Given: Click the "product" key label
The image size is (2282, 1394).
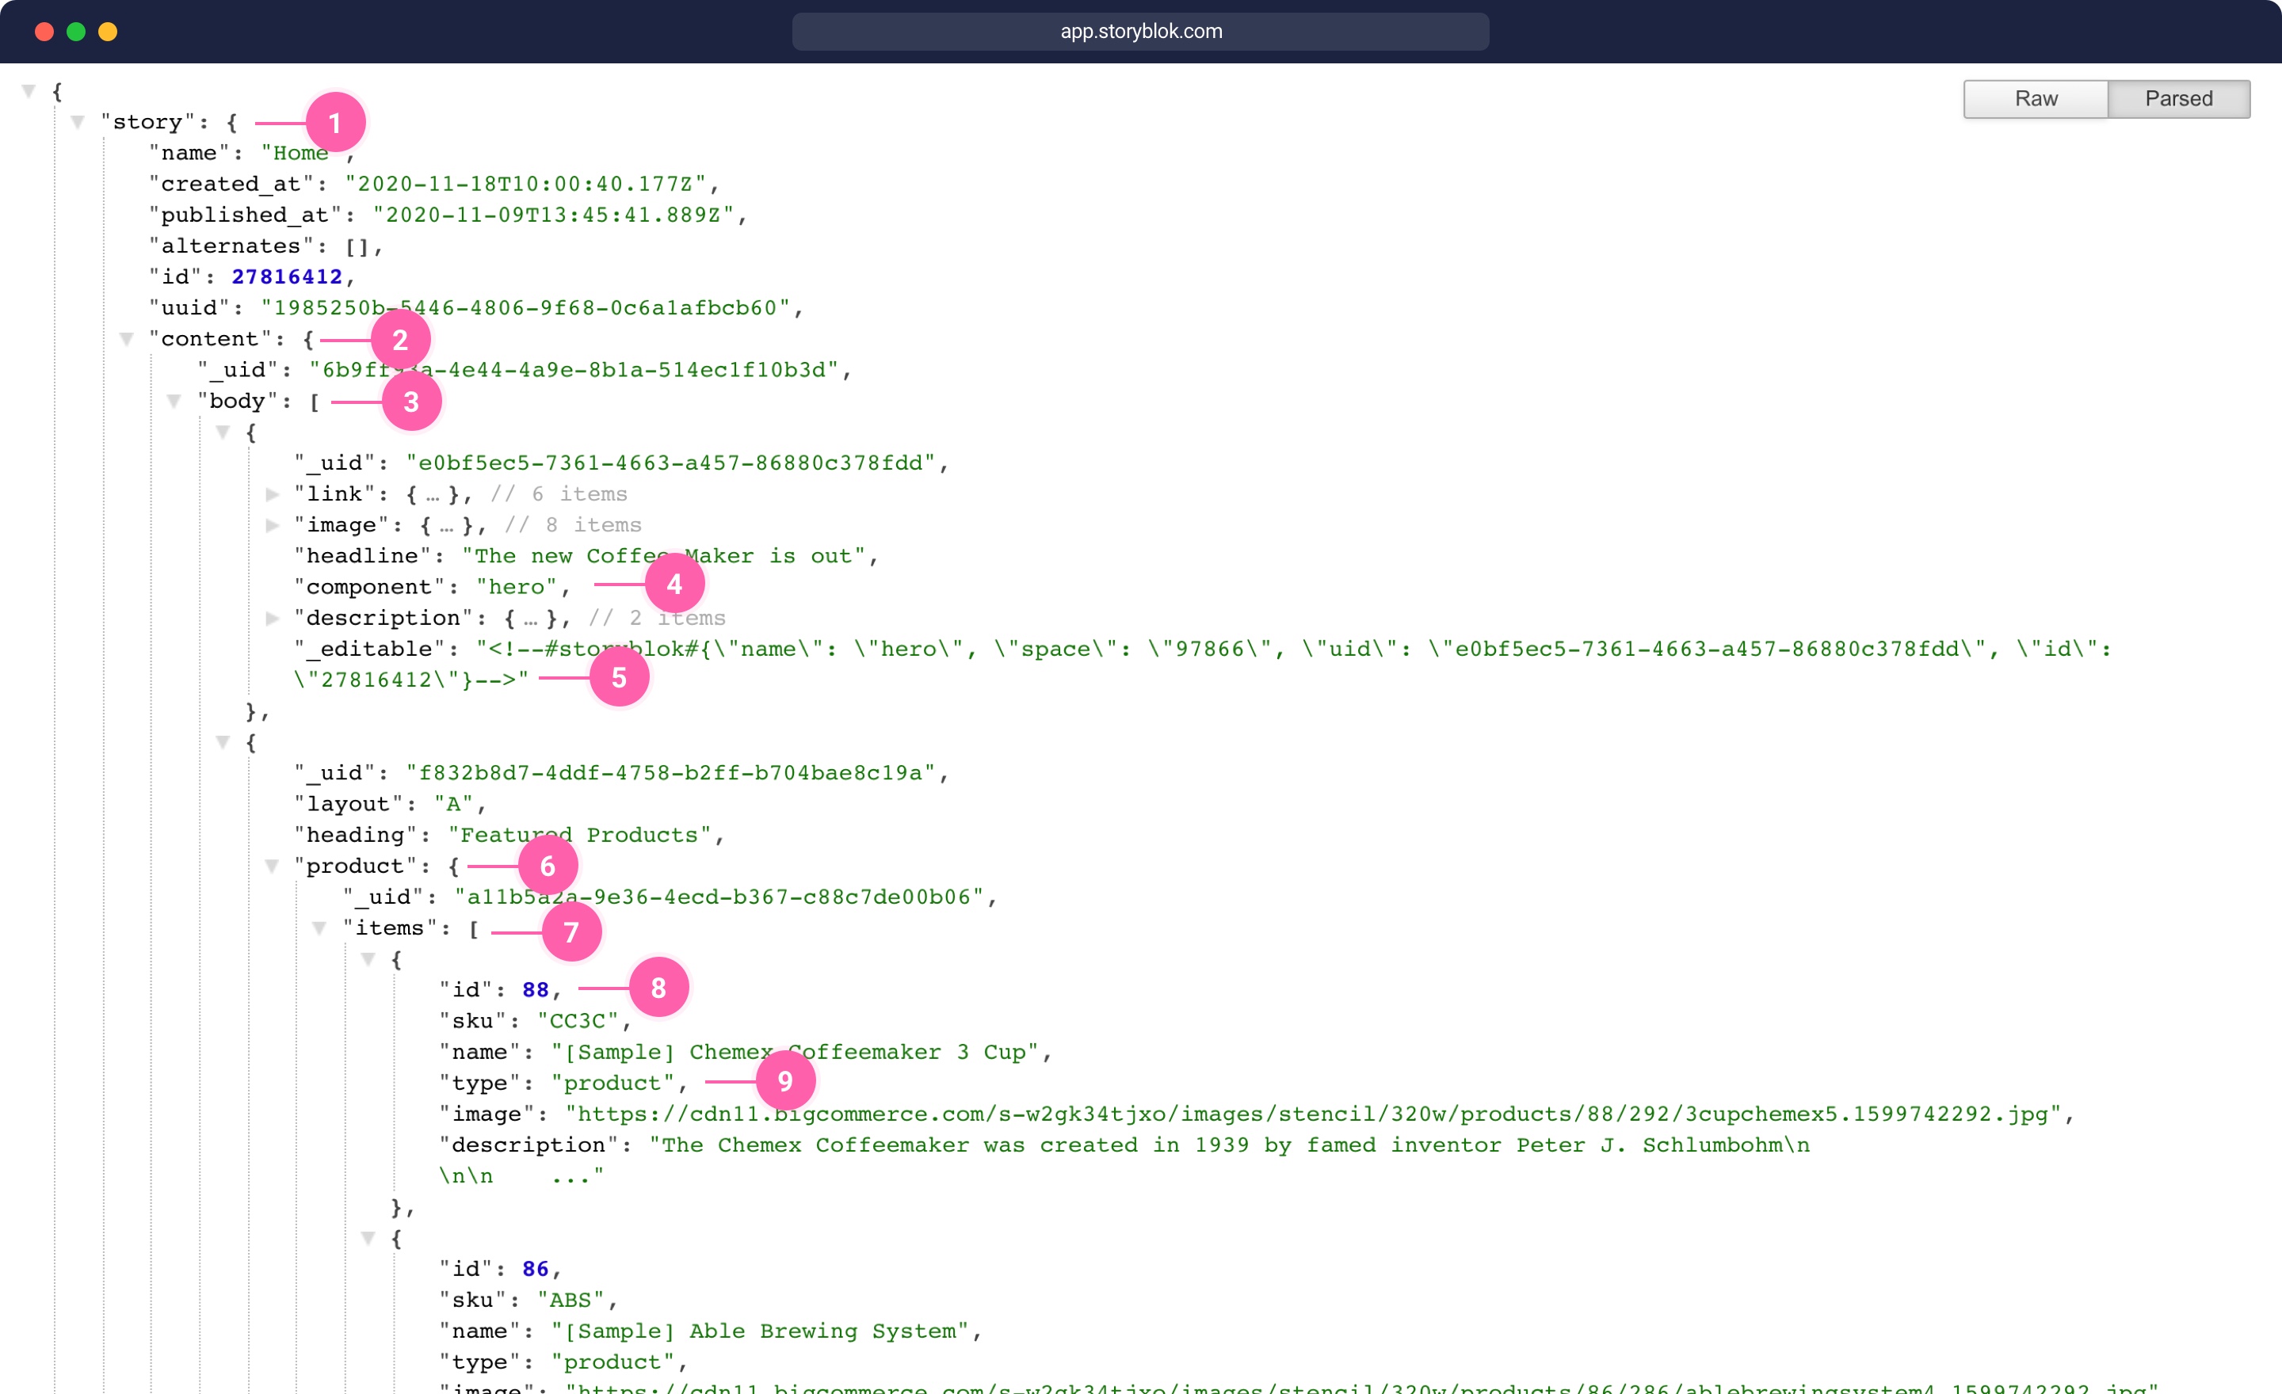Looking at the screenshot, I should click(356, 866).
